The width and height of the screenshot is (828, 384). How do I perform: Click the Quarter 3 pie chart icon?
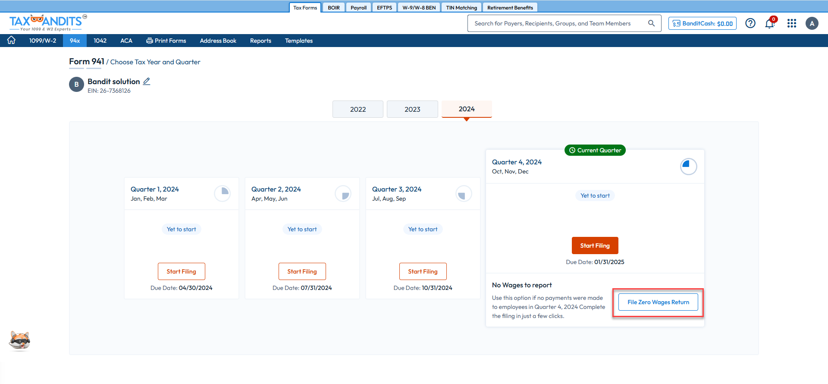point(464,194)
